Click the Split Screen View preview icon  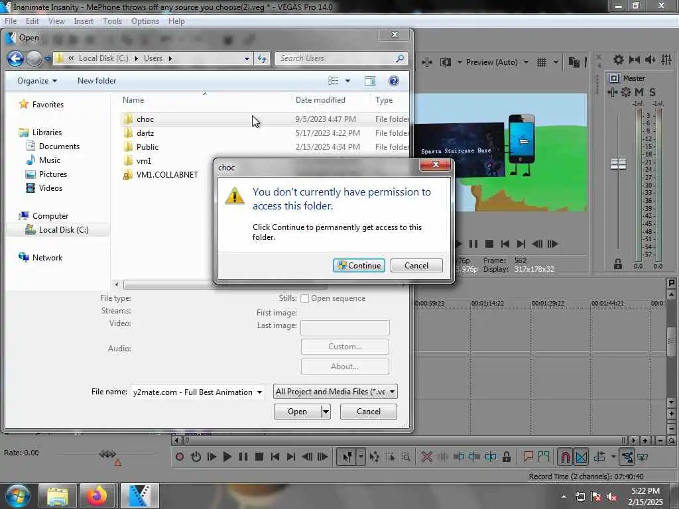446,62
